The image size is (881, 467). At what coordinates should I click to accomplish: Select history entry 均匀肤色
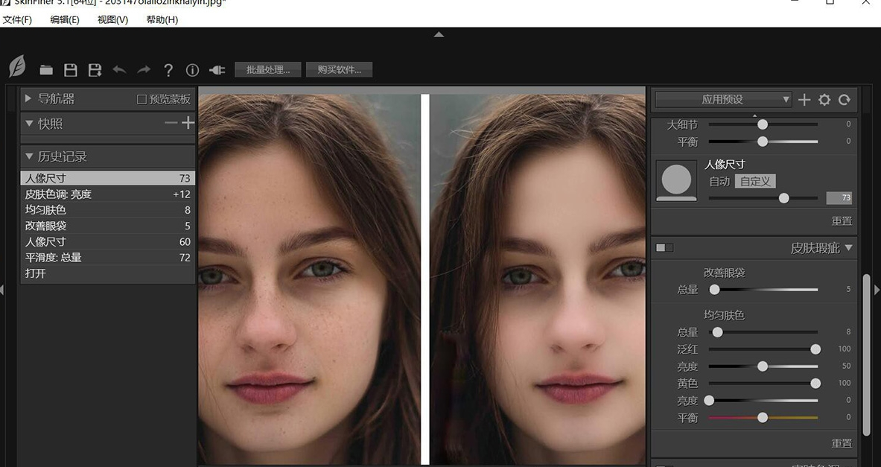coord(108,209)
